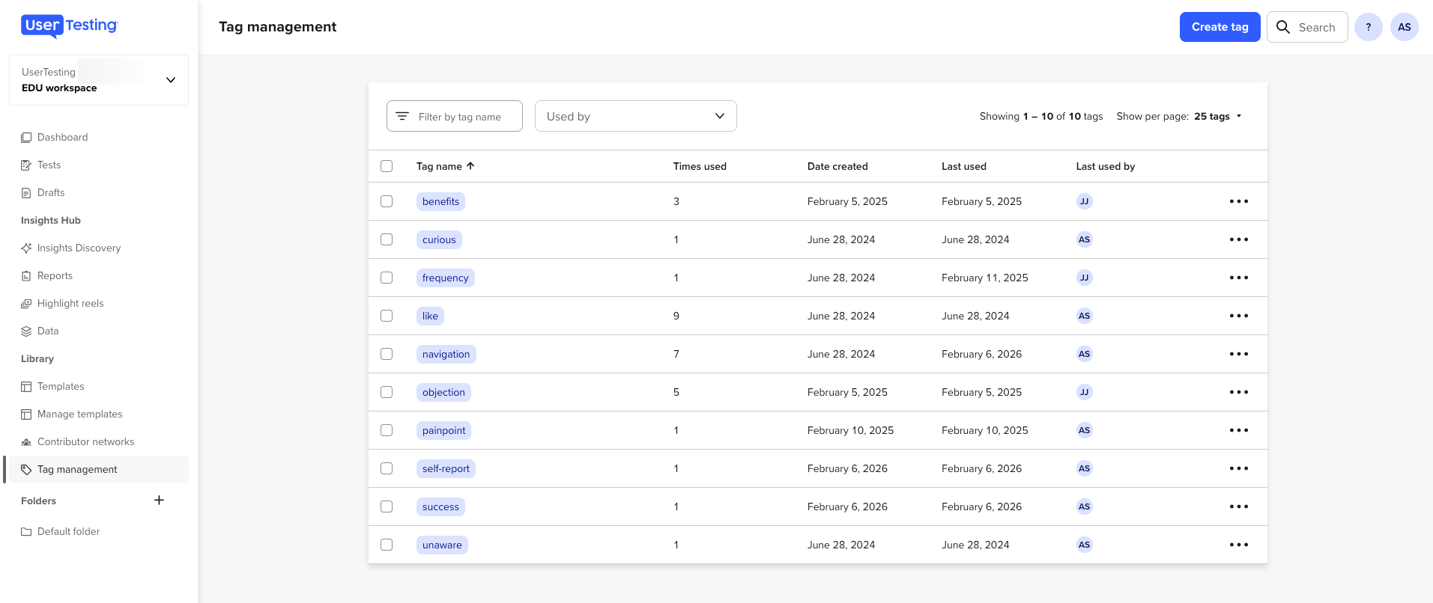1433x603 pixels.
Task: Open the help question mark icon
Action: tap(1368, 27)
